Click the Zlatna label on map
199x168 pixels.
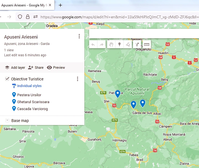184,164
